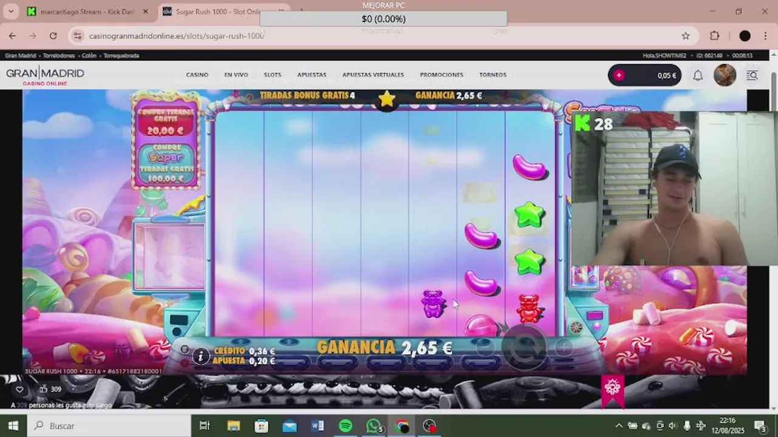This screenshot has height=437, width=778.
Task: Open the Mail app from taskbar
Action: [289, 425]
